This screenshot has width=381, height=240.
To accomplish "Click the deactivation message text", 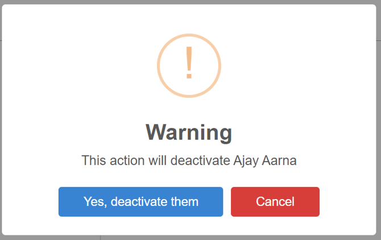I will [x=189, y=160].
